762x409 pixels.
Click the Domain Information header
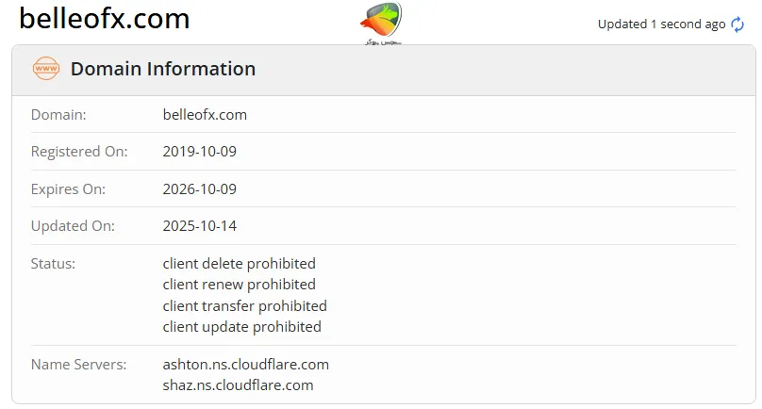(163, 69)
